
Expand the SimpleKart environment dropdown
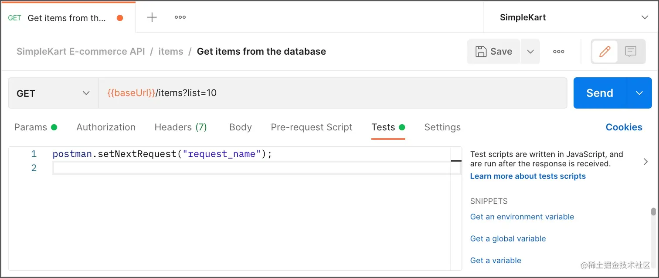[x=645, y=17]
